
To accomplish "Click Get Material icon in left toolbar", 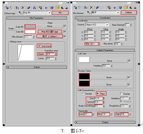I will 7,8.
